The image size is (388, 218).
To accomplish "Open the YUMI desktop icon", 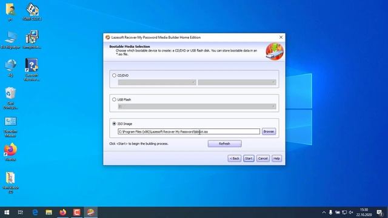I will pyautogui.click(x=32, y=12).
